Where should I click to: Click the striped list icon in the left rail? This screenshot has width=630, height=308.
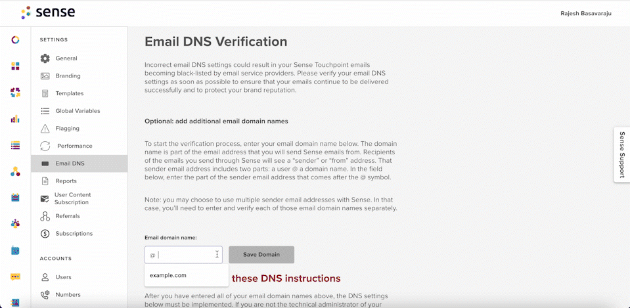15,145
